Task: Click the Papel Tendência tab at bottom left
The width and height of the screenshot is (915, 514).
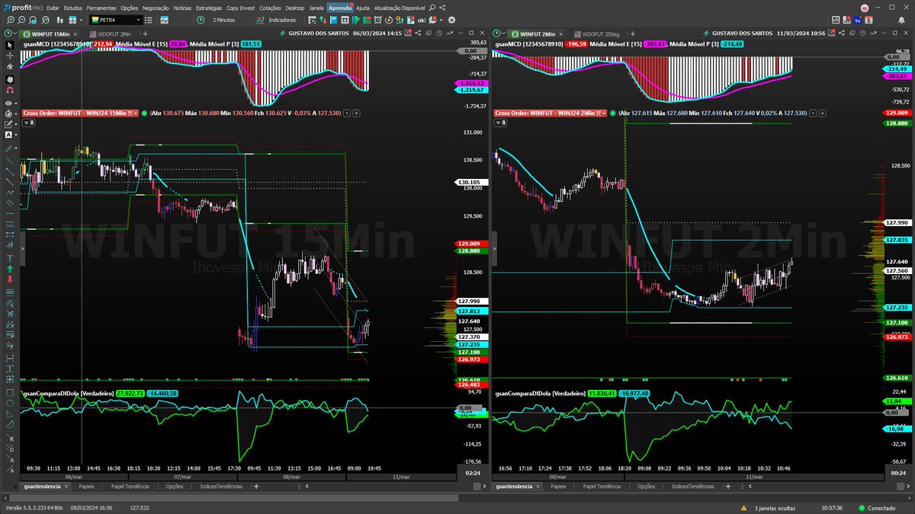Action: [129, 486]
